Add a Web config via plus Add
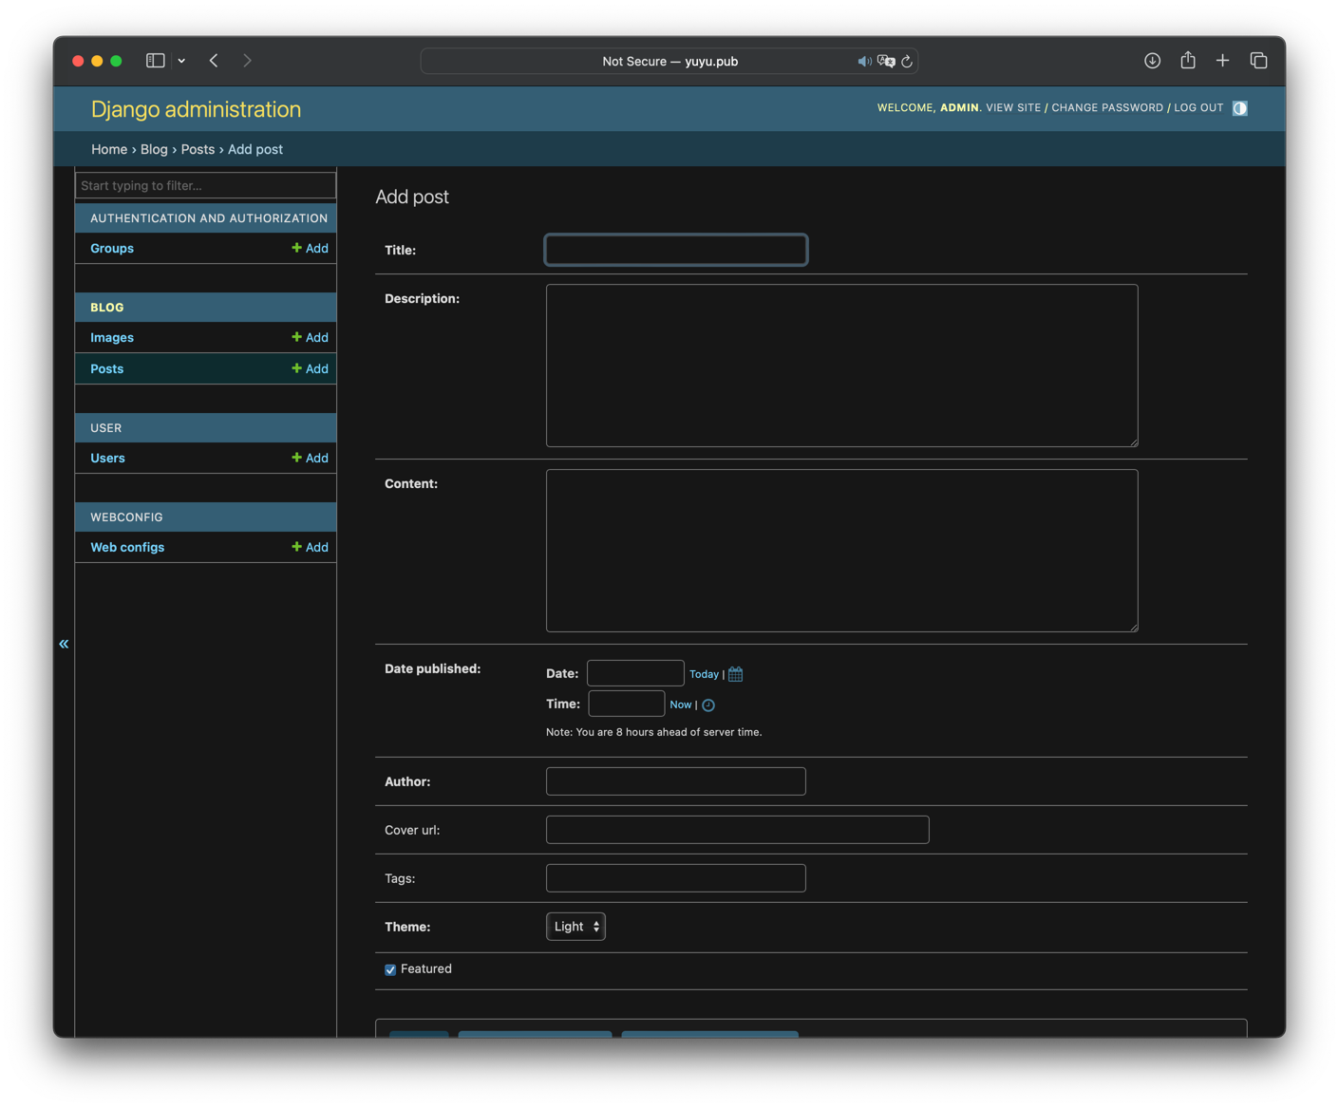Viewport: 1339px width, 1108px height. click(x=310, y=547)
